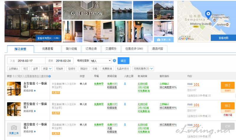
Task: Switch to the 优惠套餐 tab
Action: point(48,49)
